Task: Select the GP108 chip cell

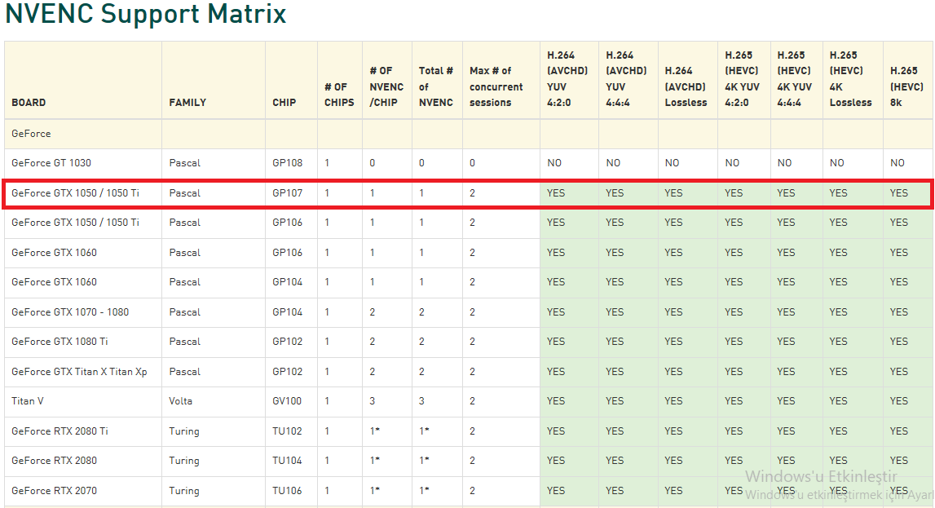Action: pyautogui.click(x=288, y=163)
